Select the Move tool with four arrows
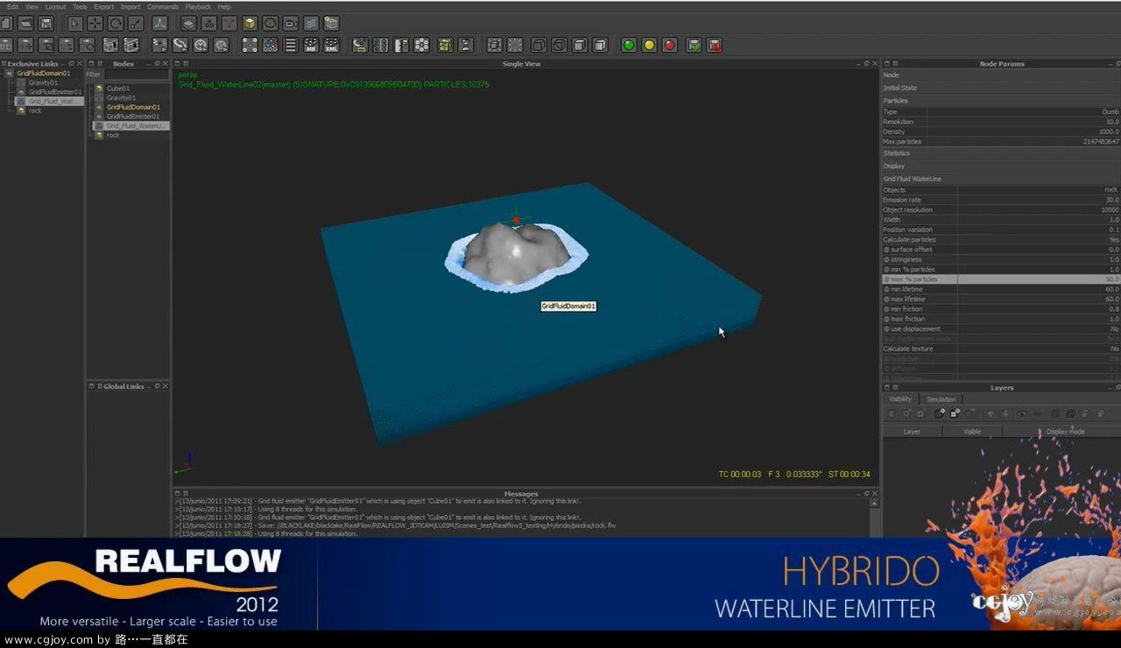The width and height of the screenshot is (1121, 648). pyautogui.click(x=95, y=24)
